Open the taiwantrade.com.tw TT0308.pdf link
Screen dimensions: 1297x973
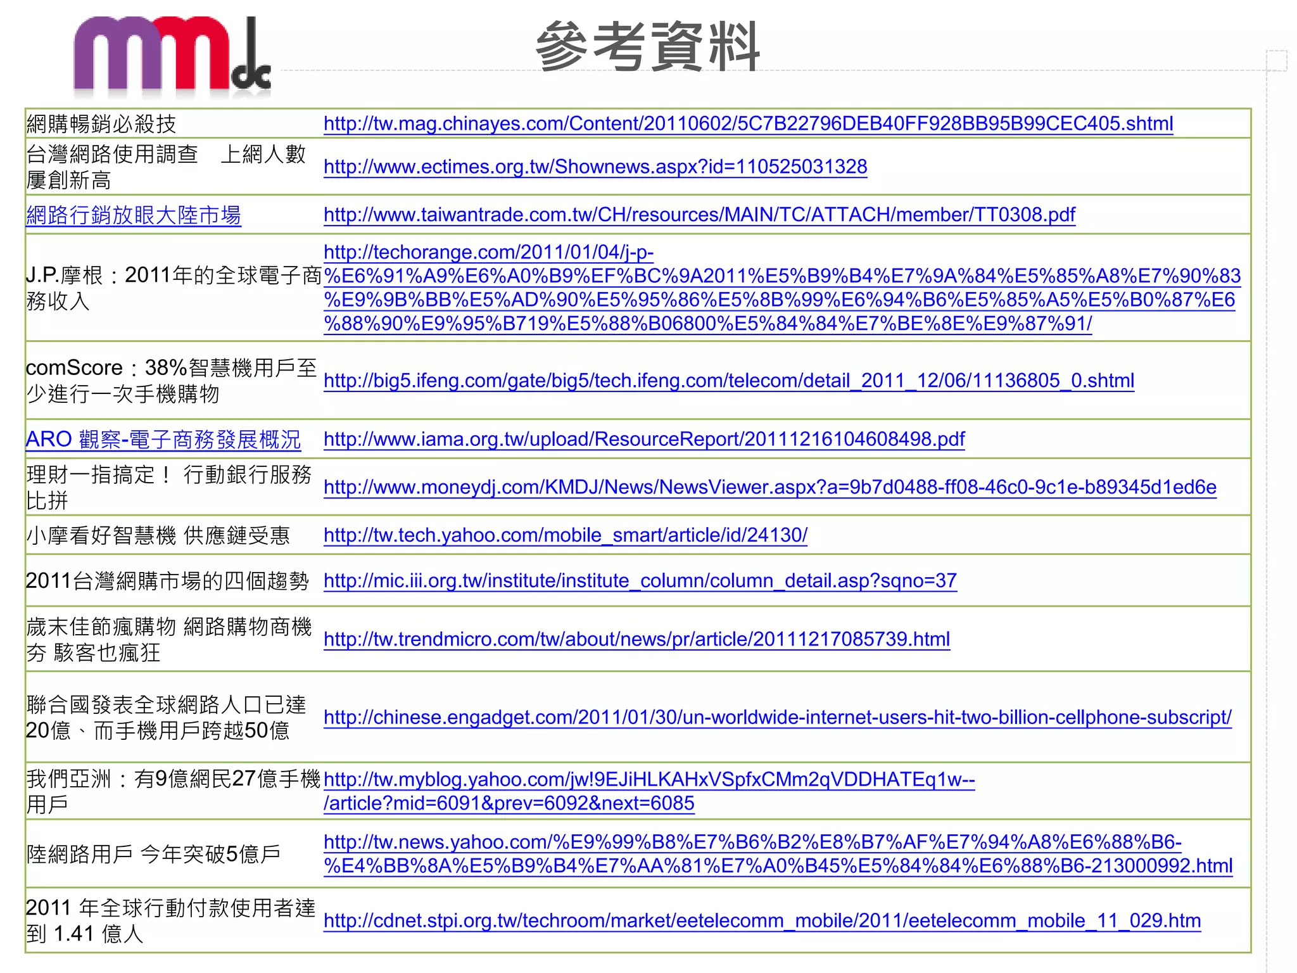699,215
